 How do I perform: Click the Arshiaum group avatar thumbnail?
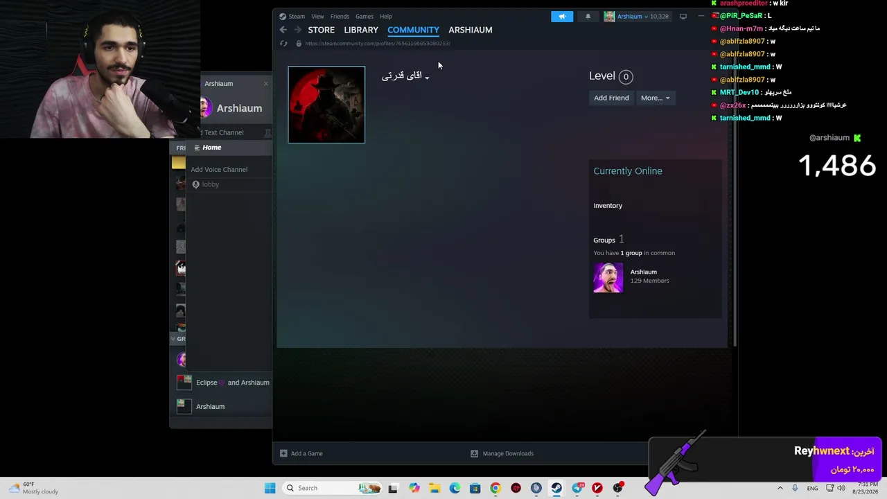point(608,277)
